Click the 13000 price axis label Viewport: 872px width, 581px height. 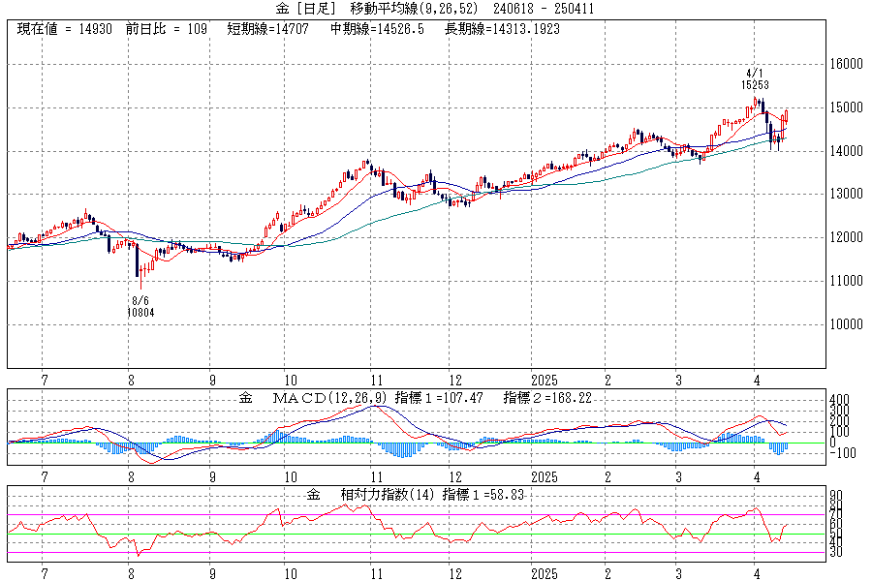pos(847,194)
